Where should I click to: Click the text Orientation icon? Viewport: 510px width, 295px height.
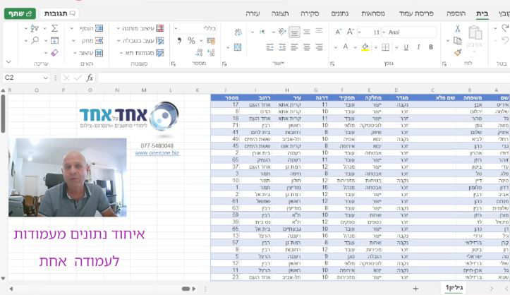pyautogui.click(x=282, y=32)
